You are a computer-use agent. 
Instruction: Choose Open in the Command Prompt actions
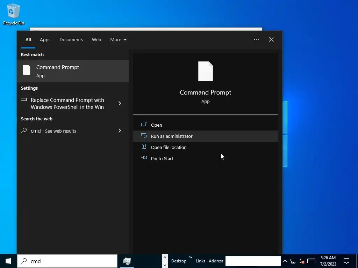click(x=206, y=125)
